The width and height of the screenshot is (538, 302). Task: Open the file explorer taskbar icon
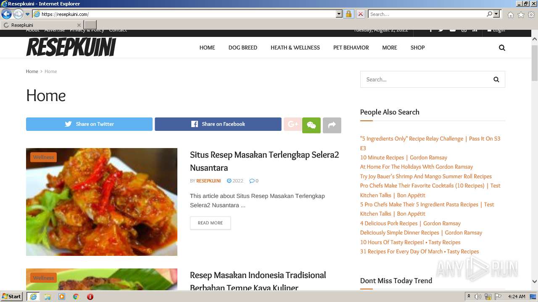click(x=47, y=297)
